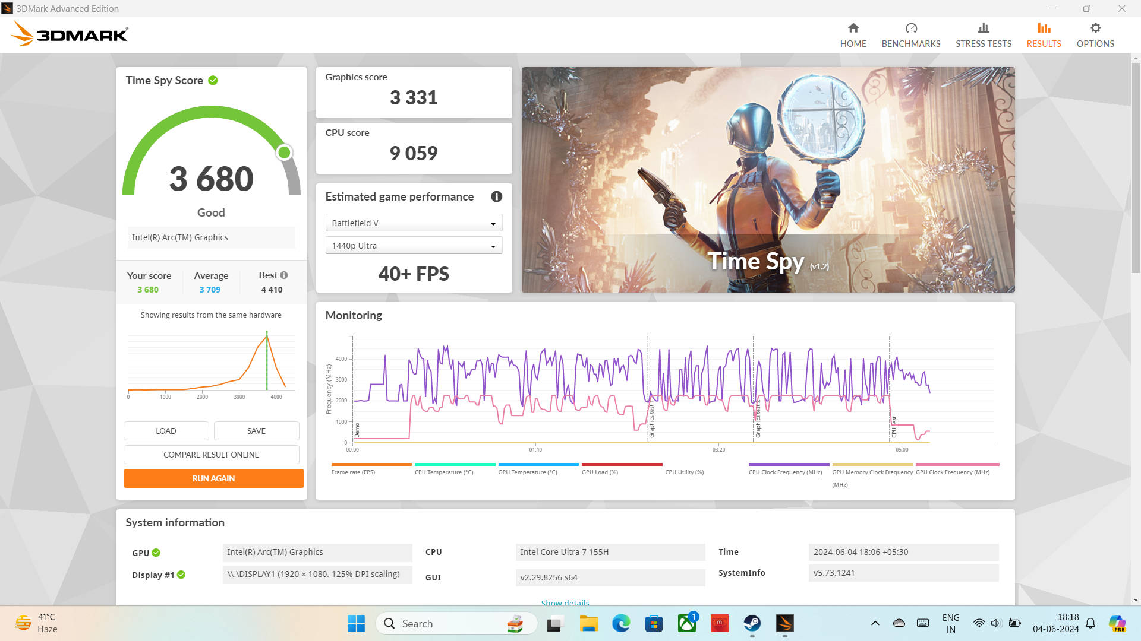Image resolution: width=1141 pixels, height=641 pixels.
Task: Click the CPU score 9 059 value
Action: 414,153
